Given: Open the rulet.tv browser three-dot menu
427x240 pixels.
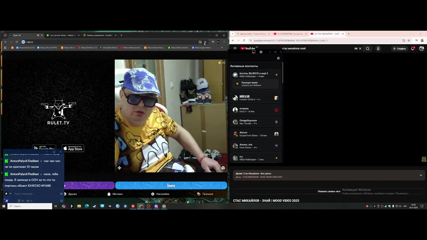Looking at the screenshot, I should tap(224, 42).
